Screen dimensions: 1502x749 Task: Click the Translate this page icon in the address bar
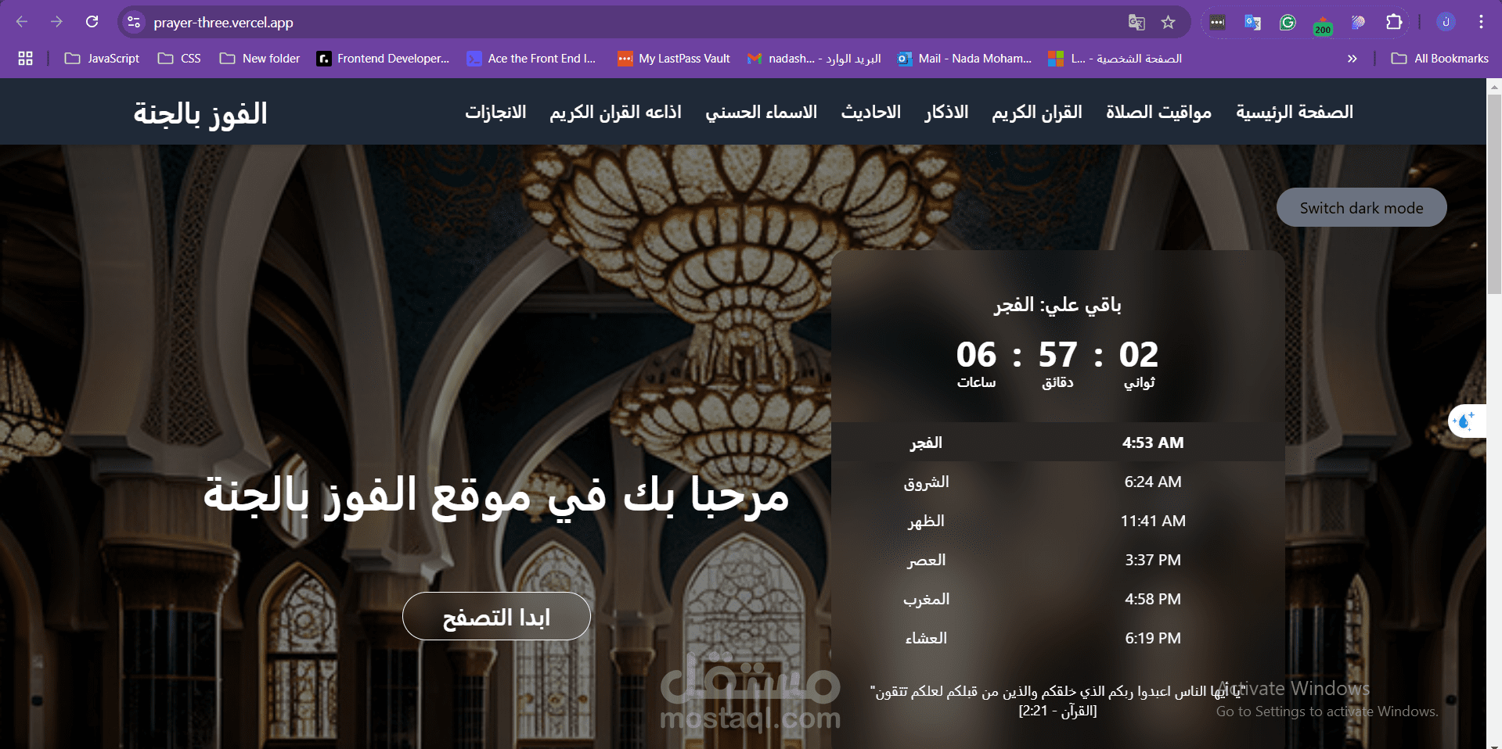pyautogui.click(x=1136, y=22)
